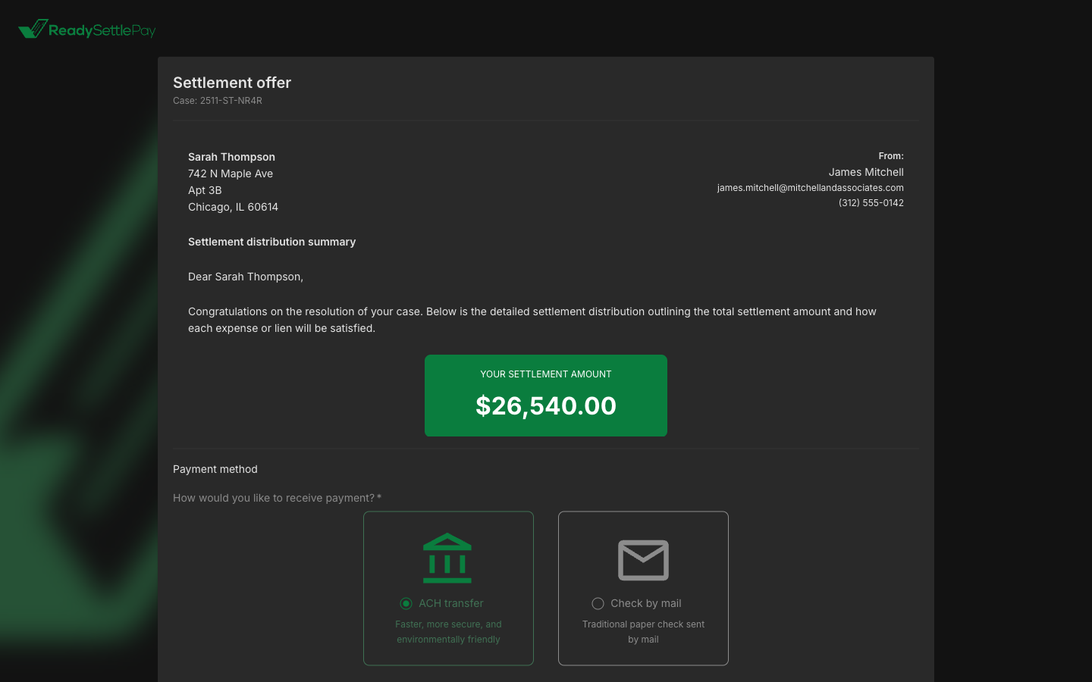Viewport: 1092px width, 682px height.
Task: Expand the Check by mail card
Action: coord(643,588)
